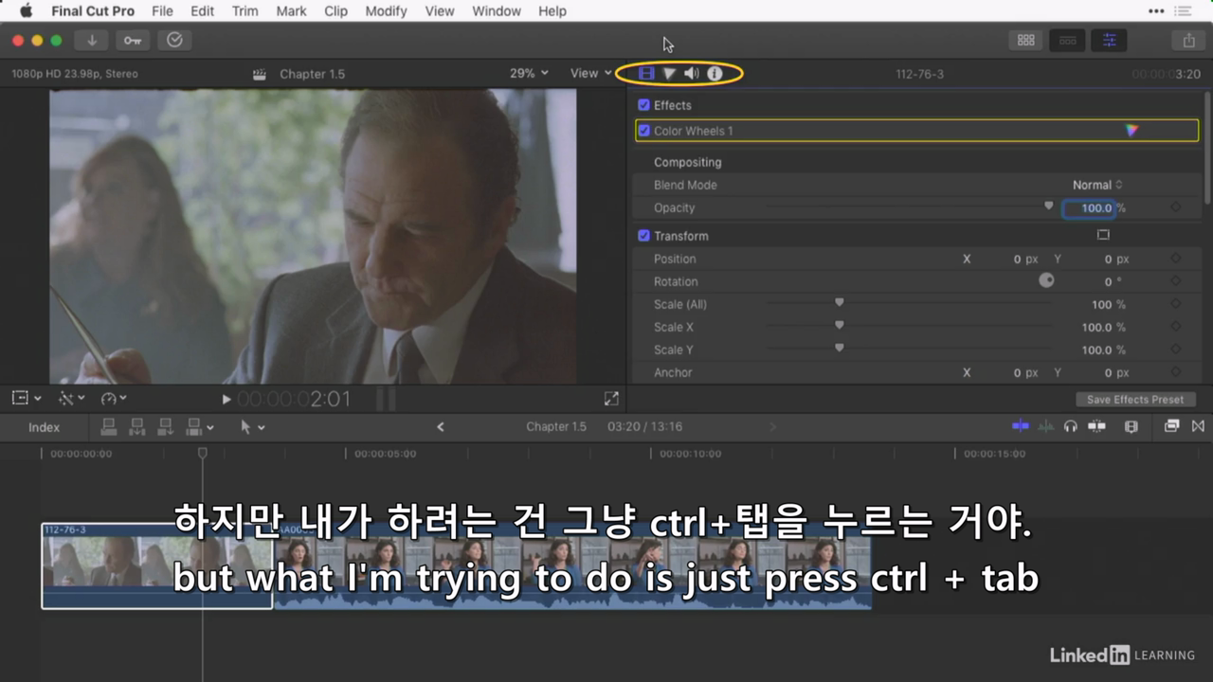This screenshot has width=1213, height=682.
Task: Open the Modify menu
Action: pyautogui.click(x=386, y=11)
